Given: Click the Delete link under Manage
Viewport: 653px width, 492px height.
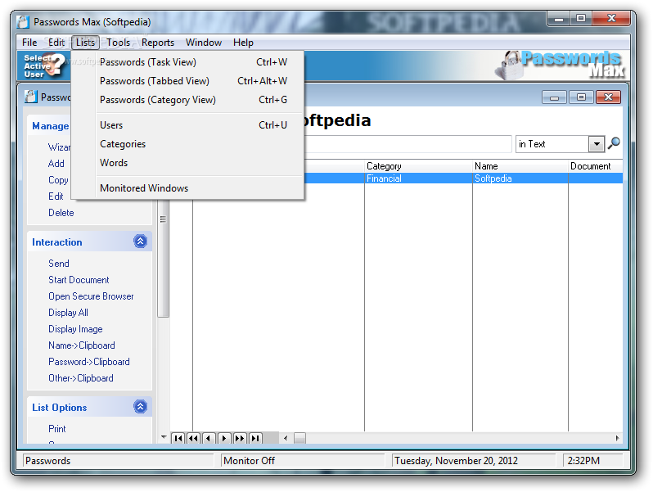Looking at the screenshot, I should [x=61, y=213].
